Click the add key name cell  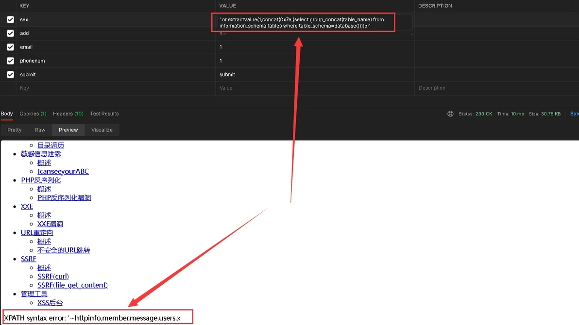coord(116,33)
